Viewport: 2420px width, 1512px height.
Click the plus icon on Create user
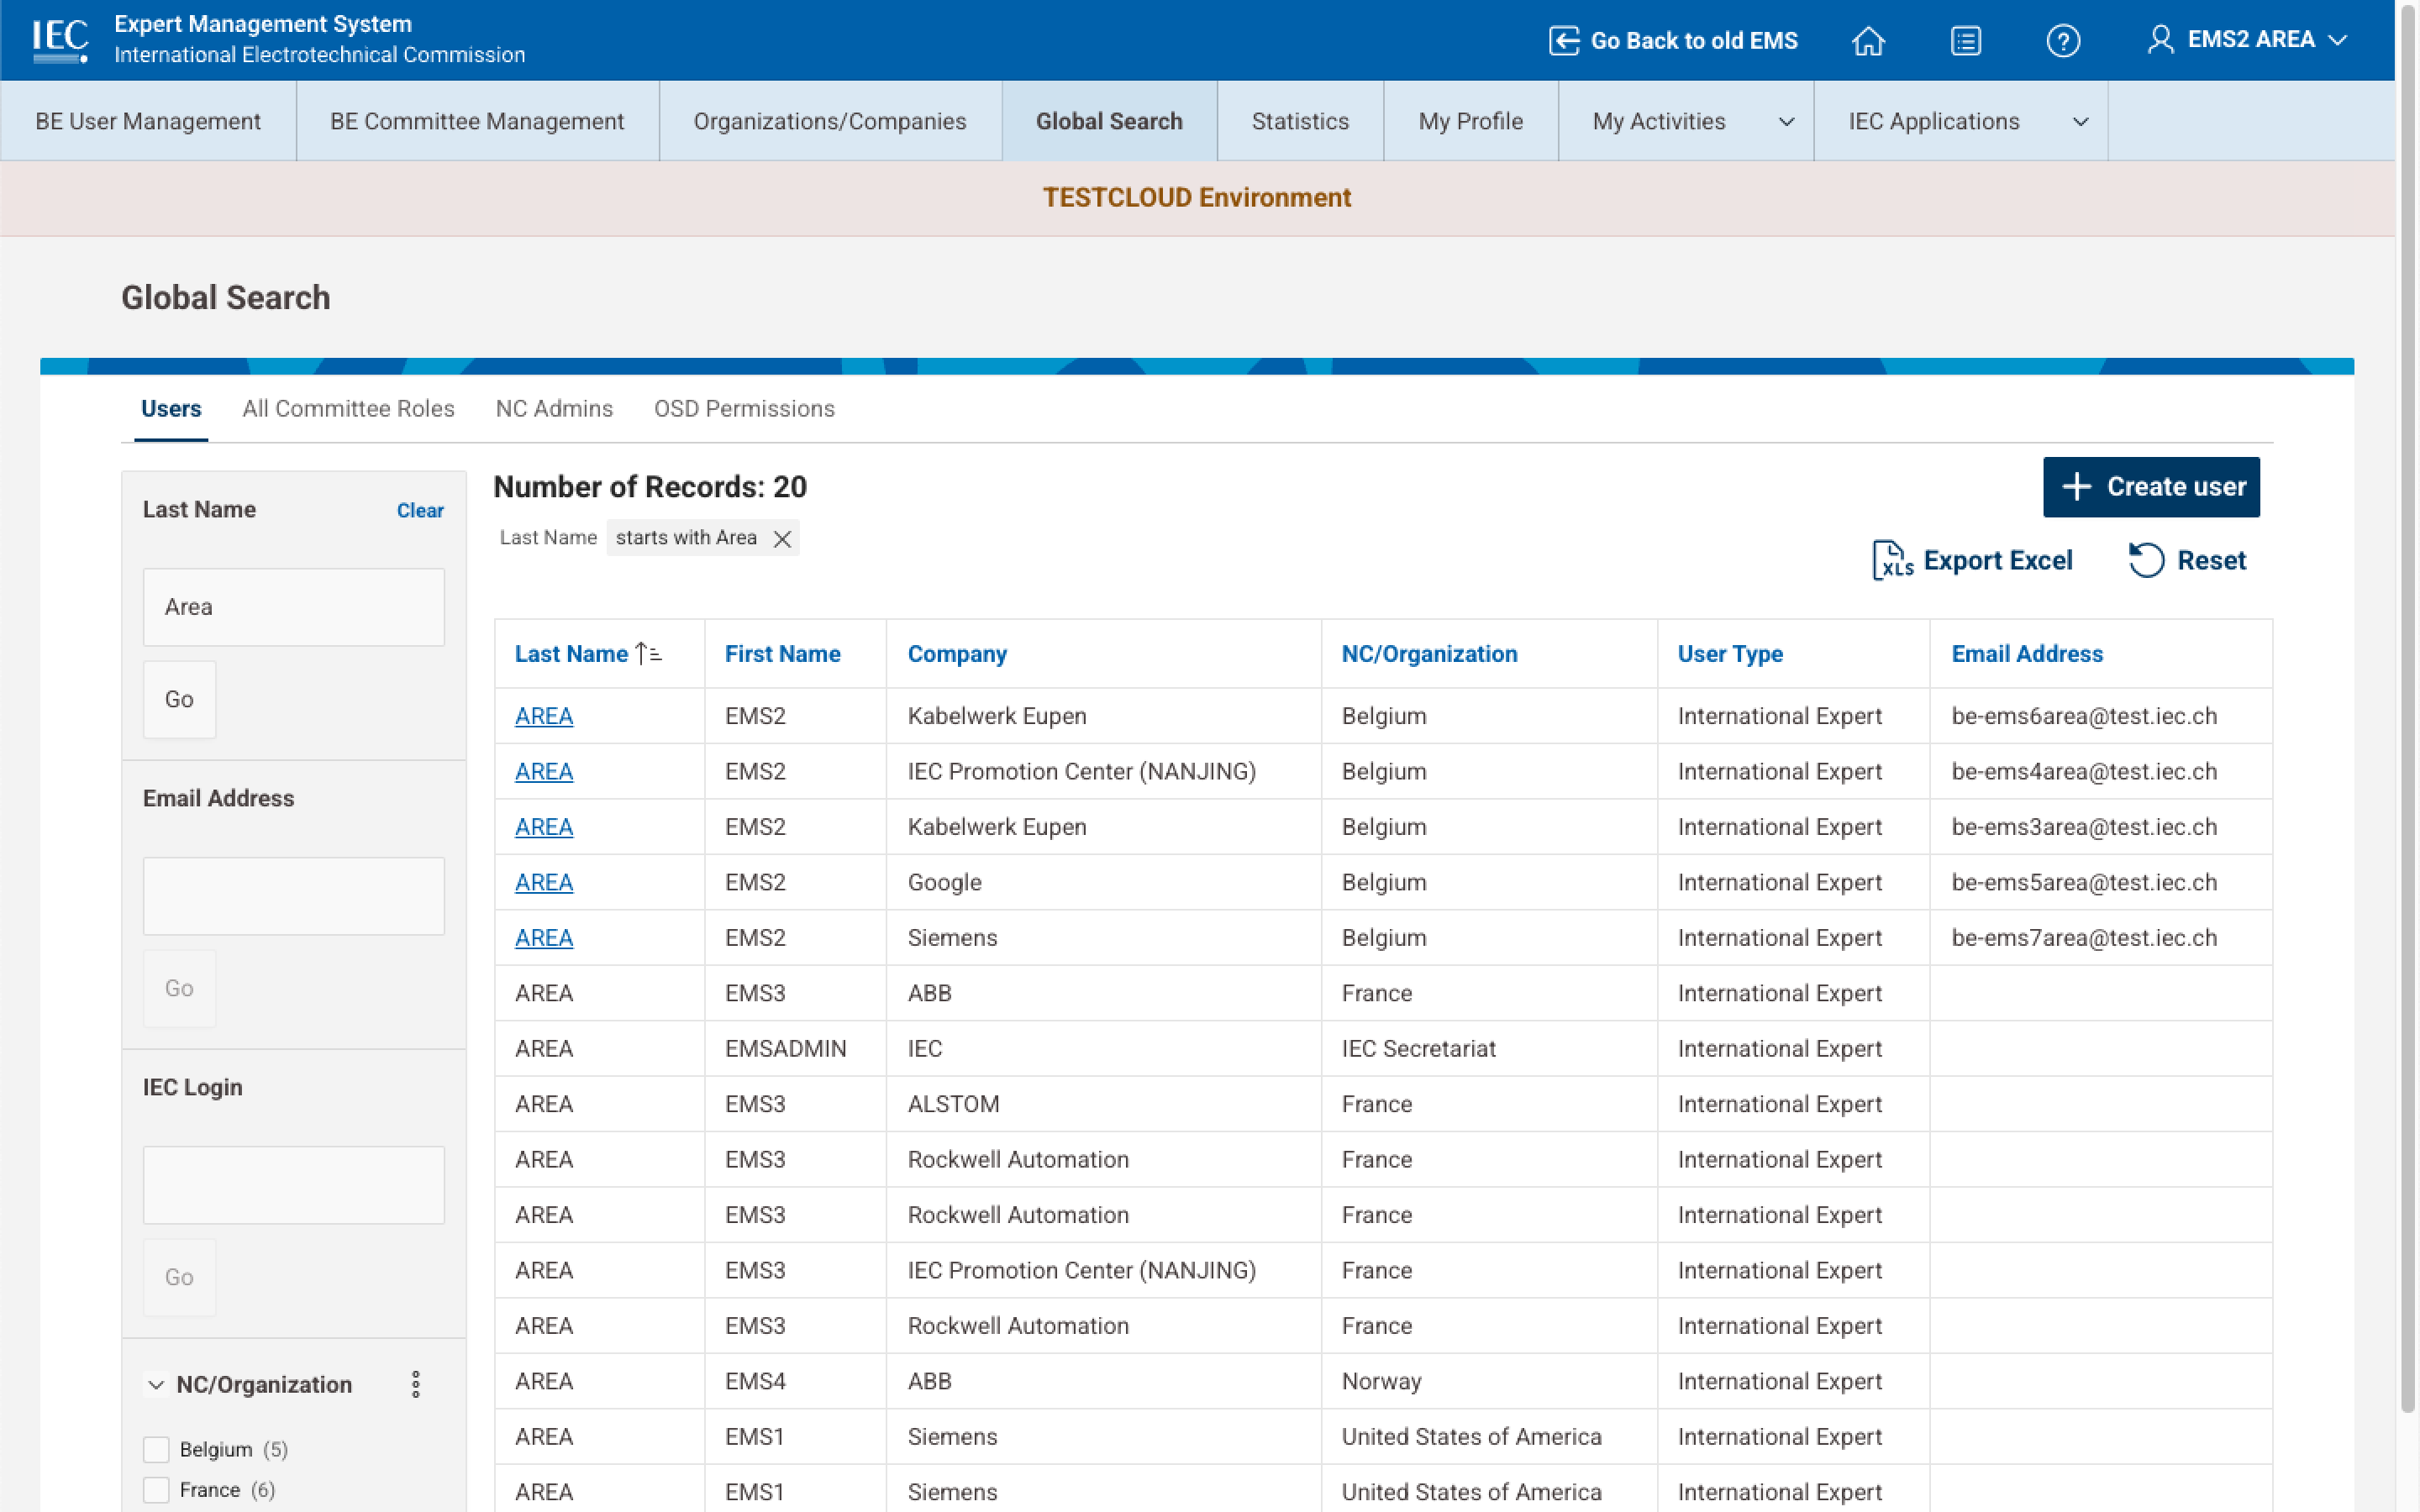[2077, 487]
